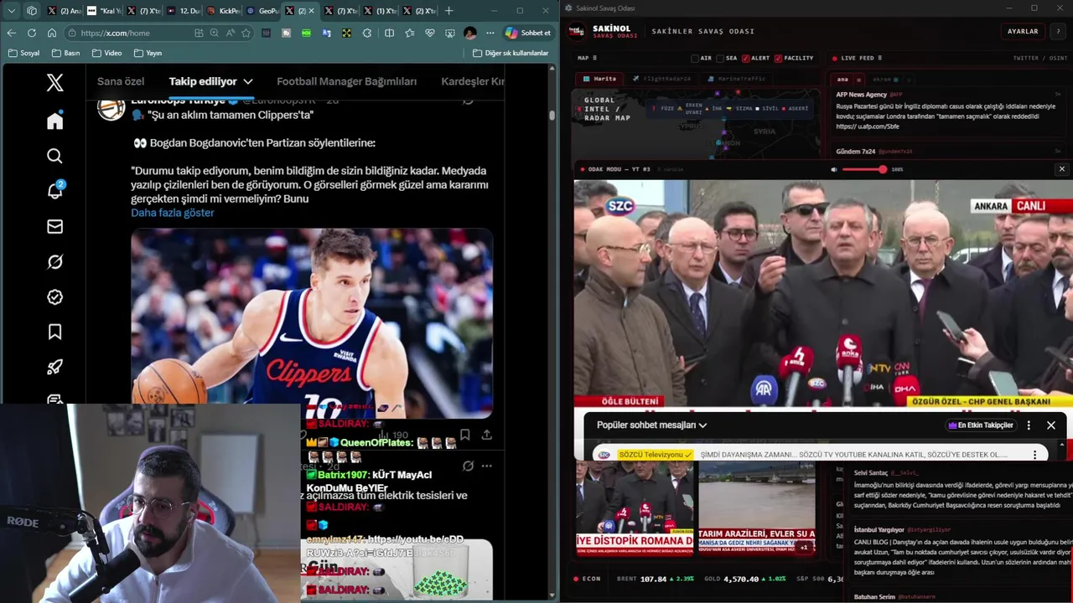Open tab workspaces icon in browser
The image size is (1073, 603).
coord(32,11)
